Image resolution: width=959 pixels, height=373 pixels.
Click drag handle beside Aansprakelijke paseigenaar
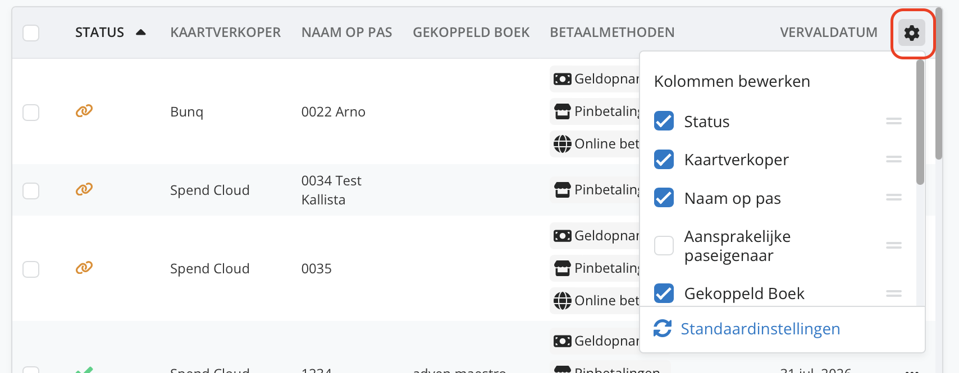[893, 245]
